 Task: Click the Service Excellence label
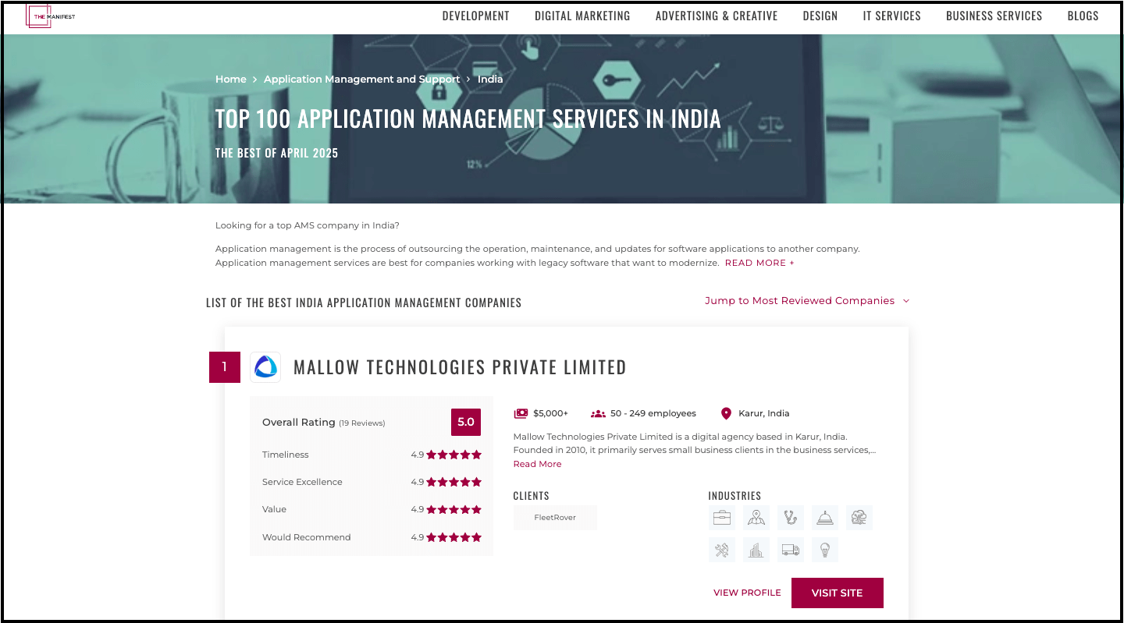coord(302,482)
